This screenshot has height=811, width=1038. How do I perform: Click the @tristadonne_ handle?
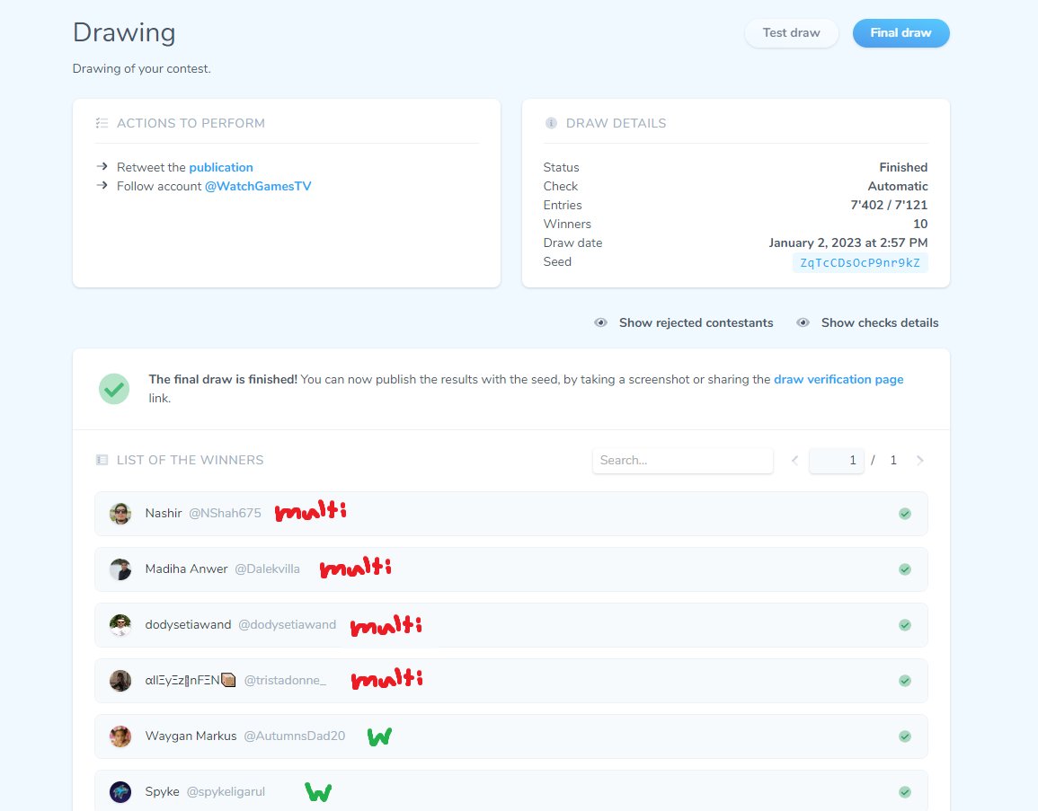point(285,680)
